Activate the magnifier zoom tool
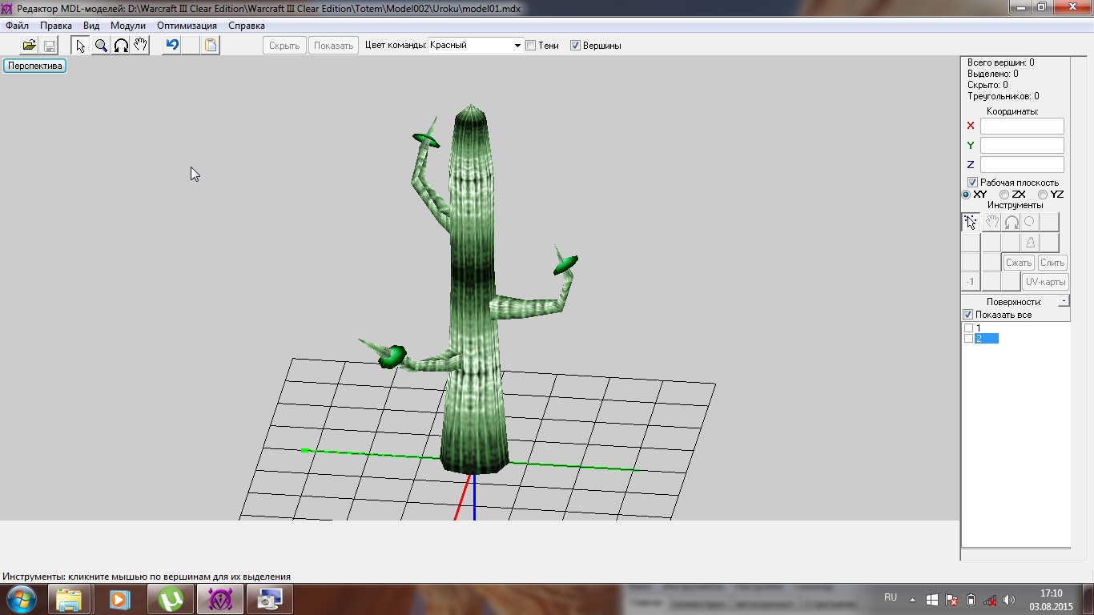1094x615 pixels. pyautogui.click(x=101, y=46)
